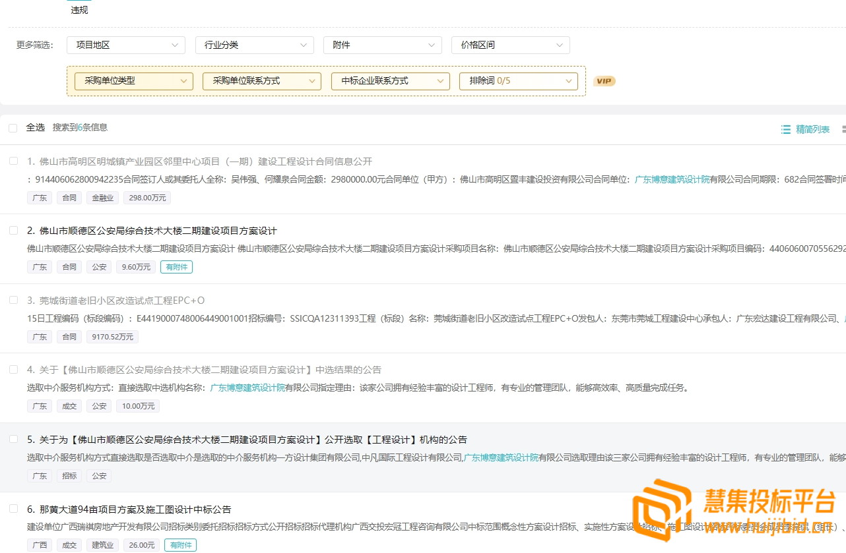
Task: Check the box for result 3 莞城街道老旧小区
Action: 13,300
